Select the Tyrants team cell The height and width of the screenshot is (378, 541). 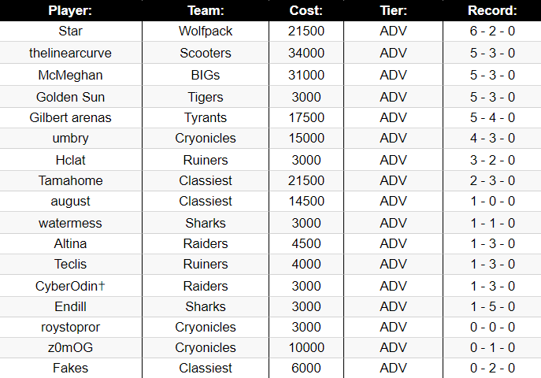(x=206, y=117)
